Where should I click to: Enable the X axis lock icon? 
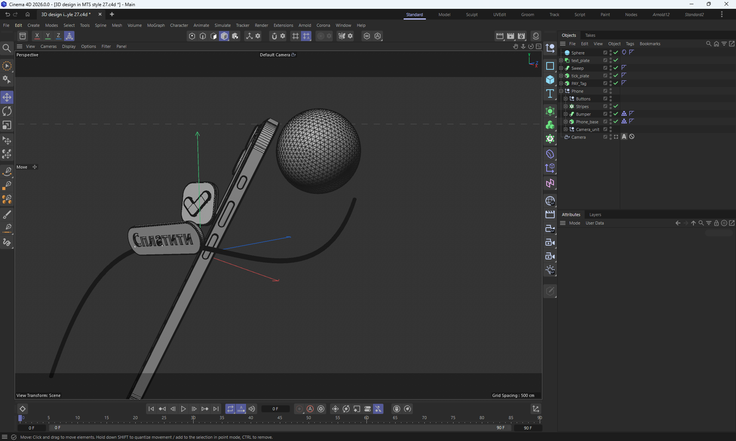pos(37,36)
